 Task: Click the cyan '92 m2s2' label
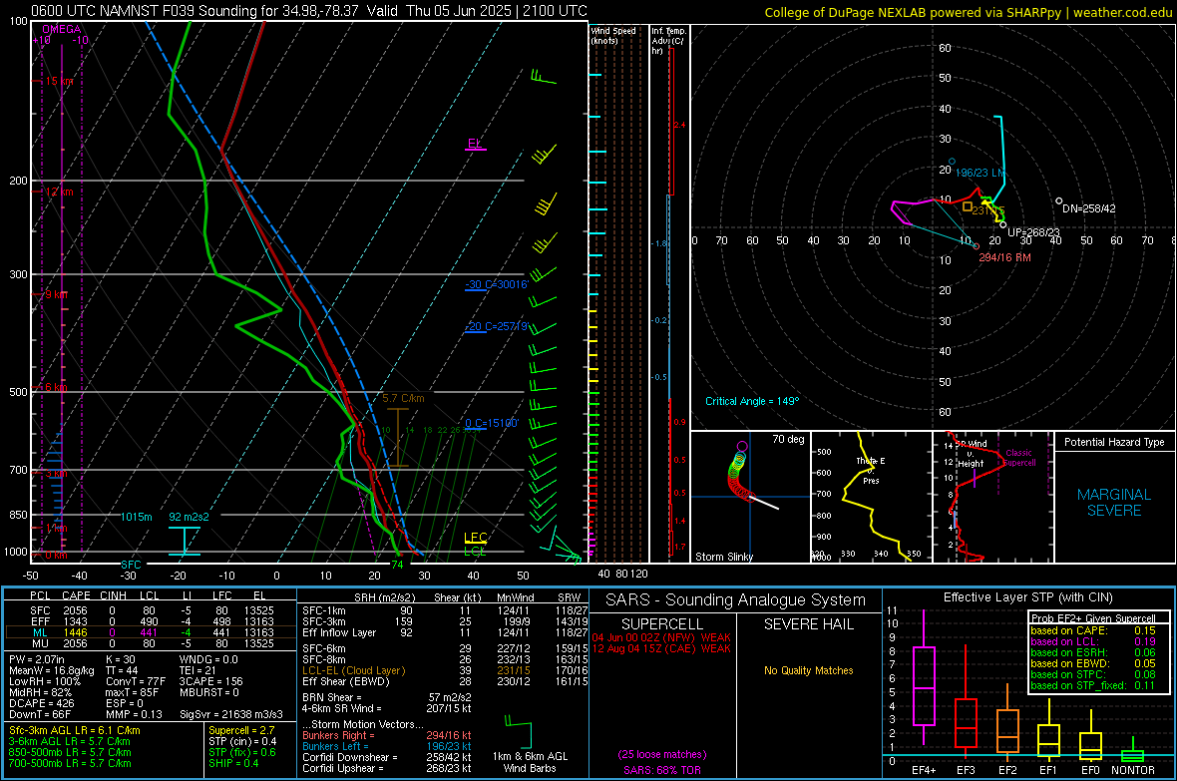(x=190, y=517)
